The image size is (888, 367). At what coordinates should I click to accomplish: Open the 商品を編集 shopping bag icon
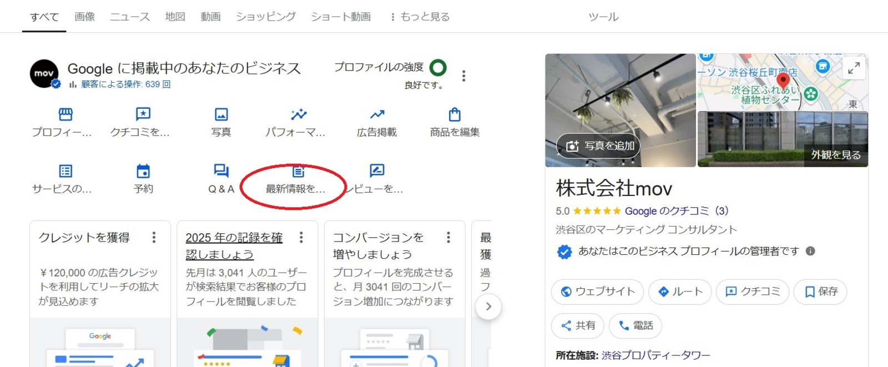pyautogui.click(x=455, y=114)
